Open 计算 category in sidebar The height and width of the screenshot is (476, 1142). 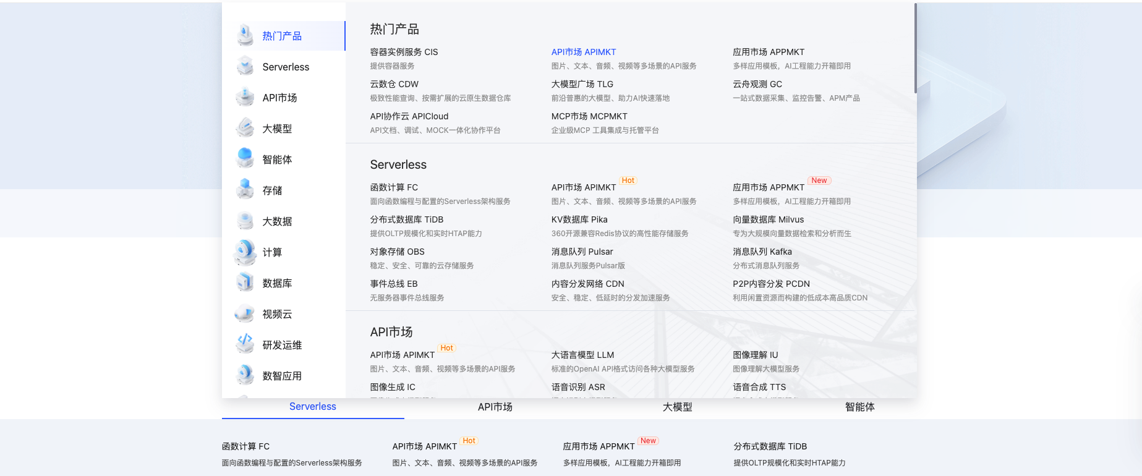pos(284,252)
